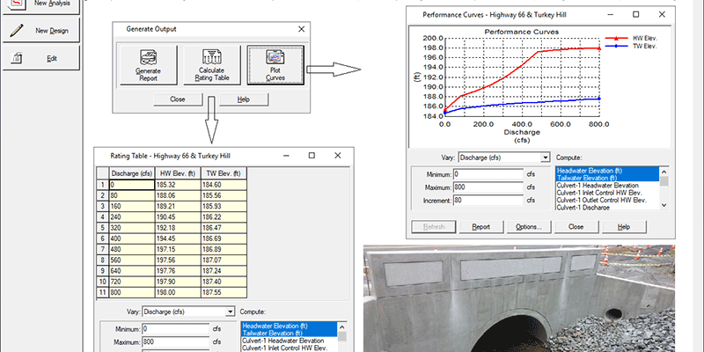
Task: Click Refresh button in Performance Curves window
Action: click(434, 227)
